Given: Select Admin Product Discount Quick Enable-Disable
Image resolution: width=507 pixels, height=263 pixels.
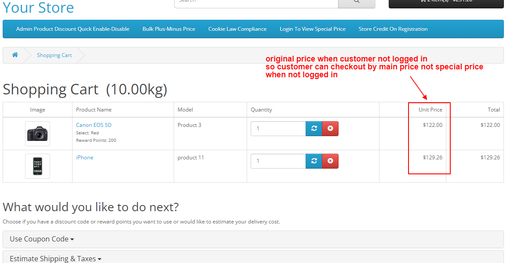Looking at the screenshot, I should pos(73,29).
